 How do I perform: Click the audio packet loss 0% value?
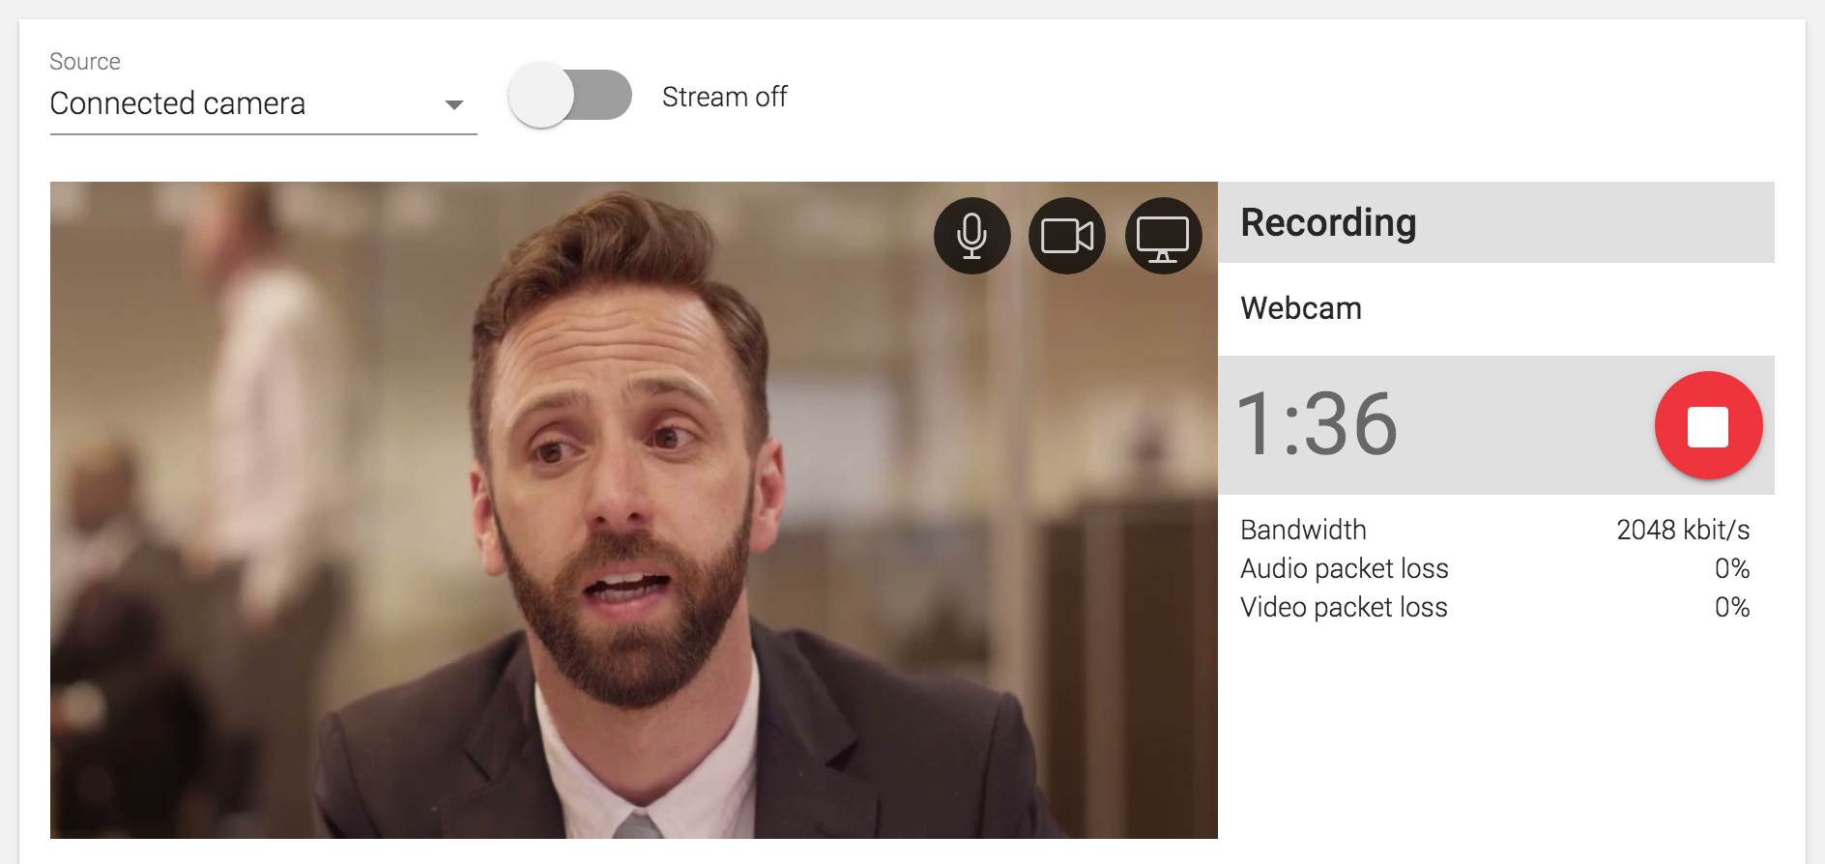click(1731, 568)
